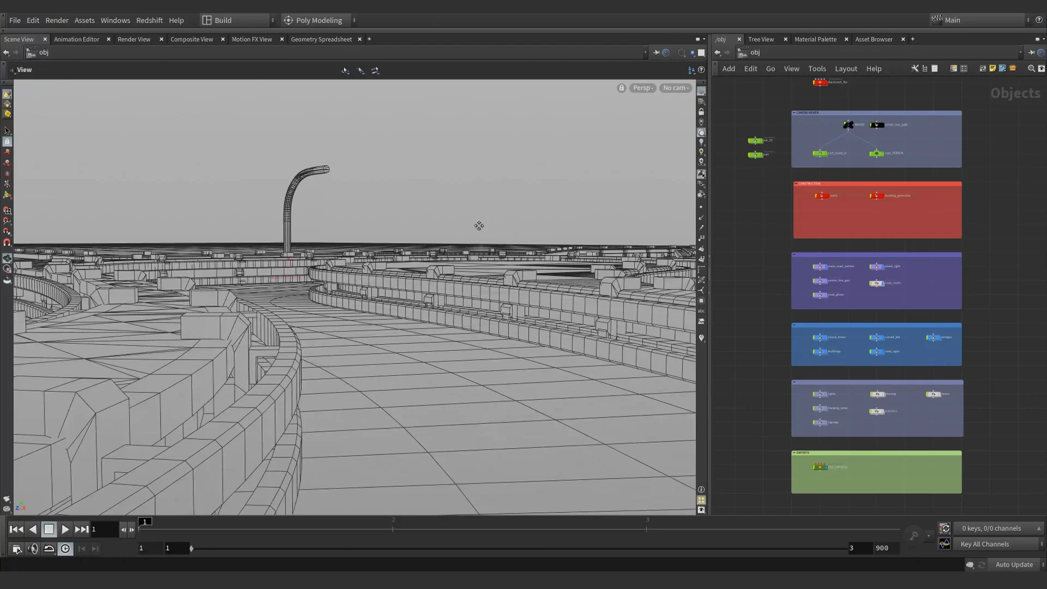The image size is (1047, 589).
Task: Open the network editor Tools menu
Action: point(817,69)
